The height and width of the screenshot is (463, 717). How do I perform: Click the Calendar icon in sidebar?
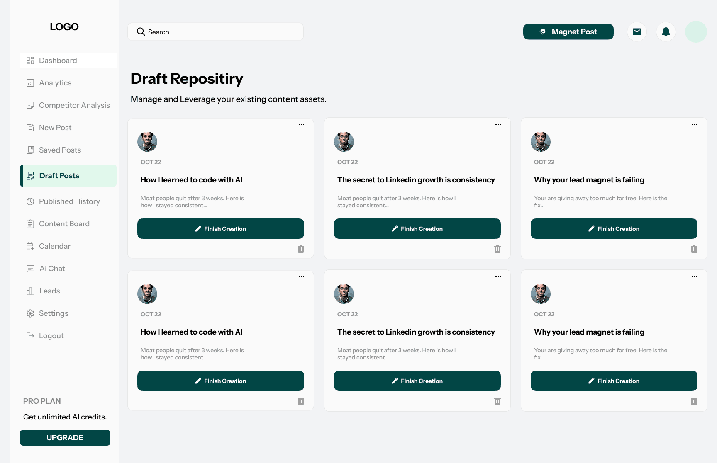(x=30, y=246)
